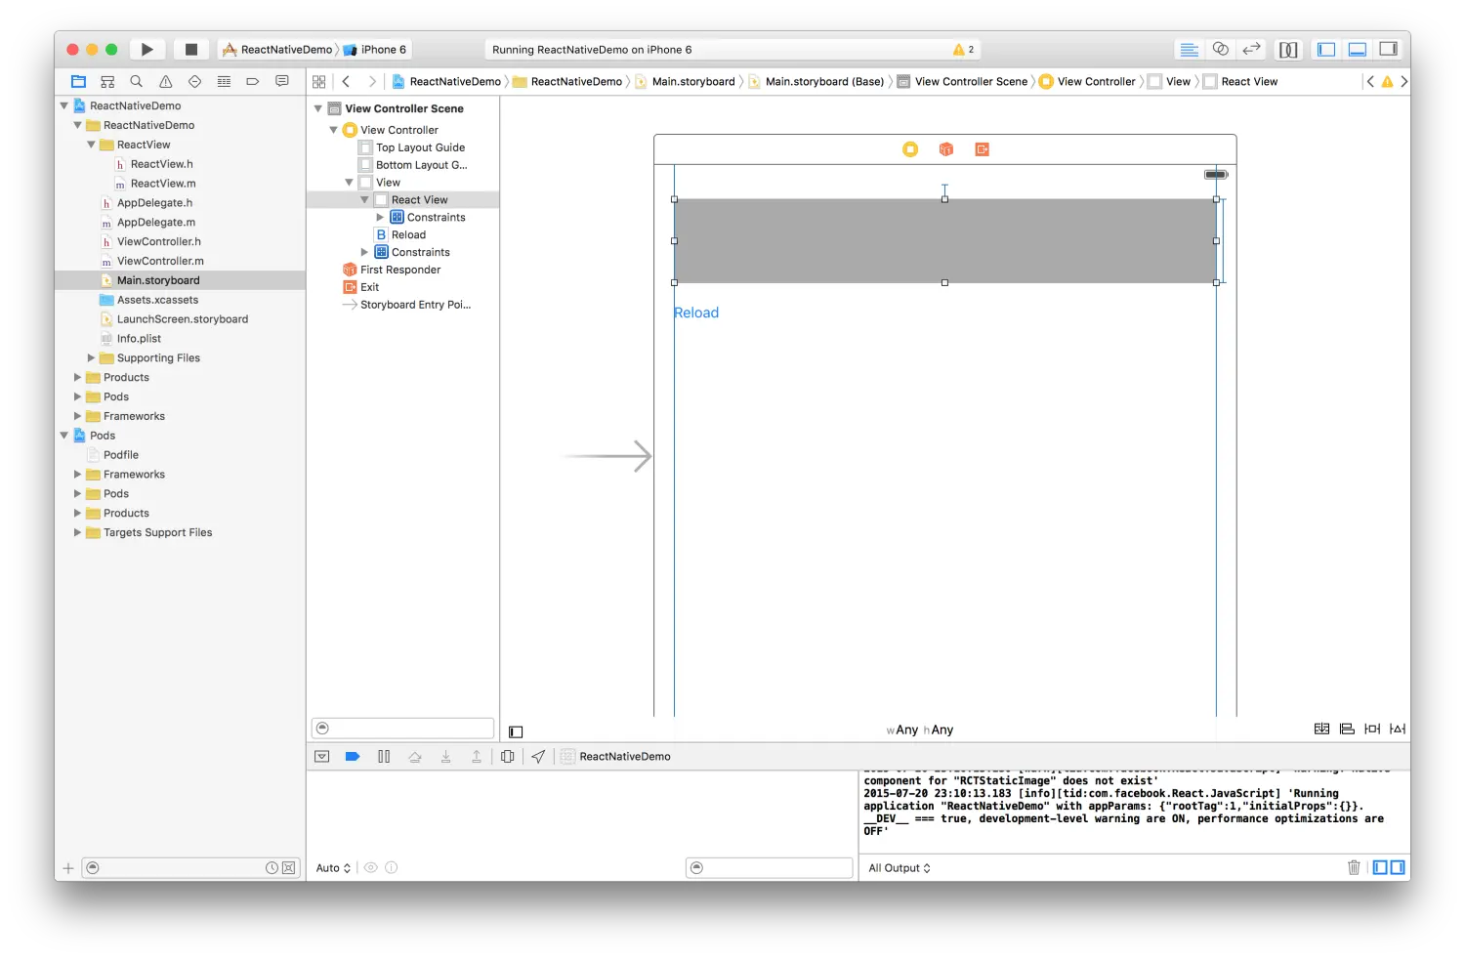Viewport: 1465px width, 959px height.
Task: Select Exit icon in scene dock
Action: pos(982,149)
